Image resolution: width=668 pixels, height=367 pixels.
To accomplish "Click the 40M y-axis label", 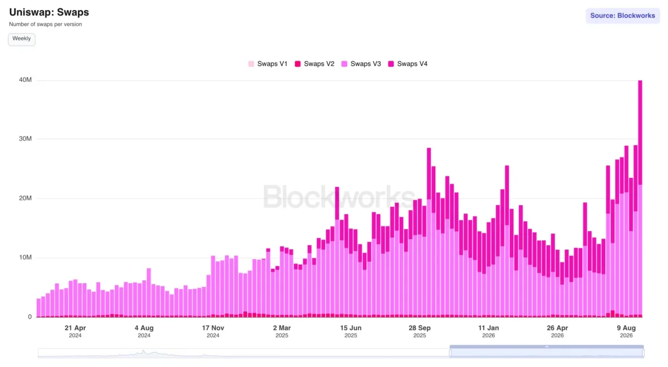I will (26, 80).
